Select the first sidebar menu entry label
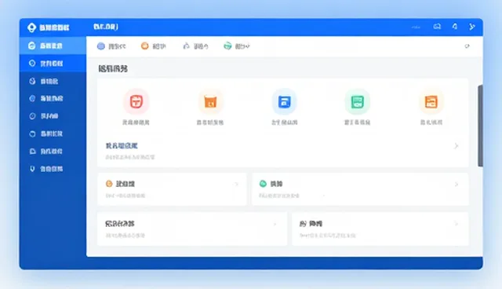 pyautogui.click(x=51, y=46)
